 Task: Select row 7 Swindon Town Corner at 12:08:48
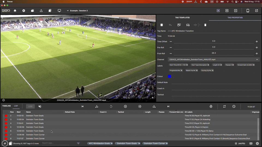pos(130,135)
